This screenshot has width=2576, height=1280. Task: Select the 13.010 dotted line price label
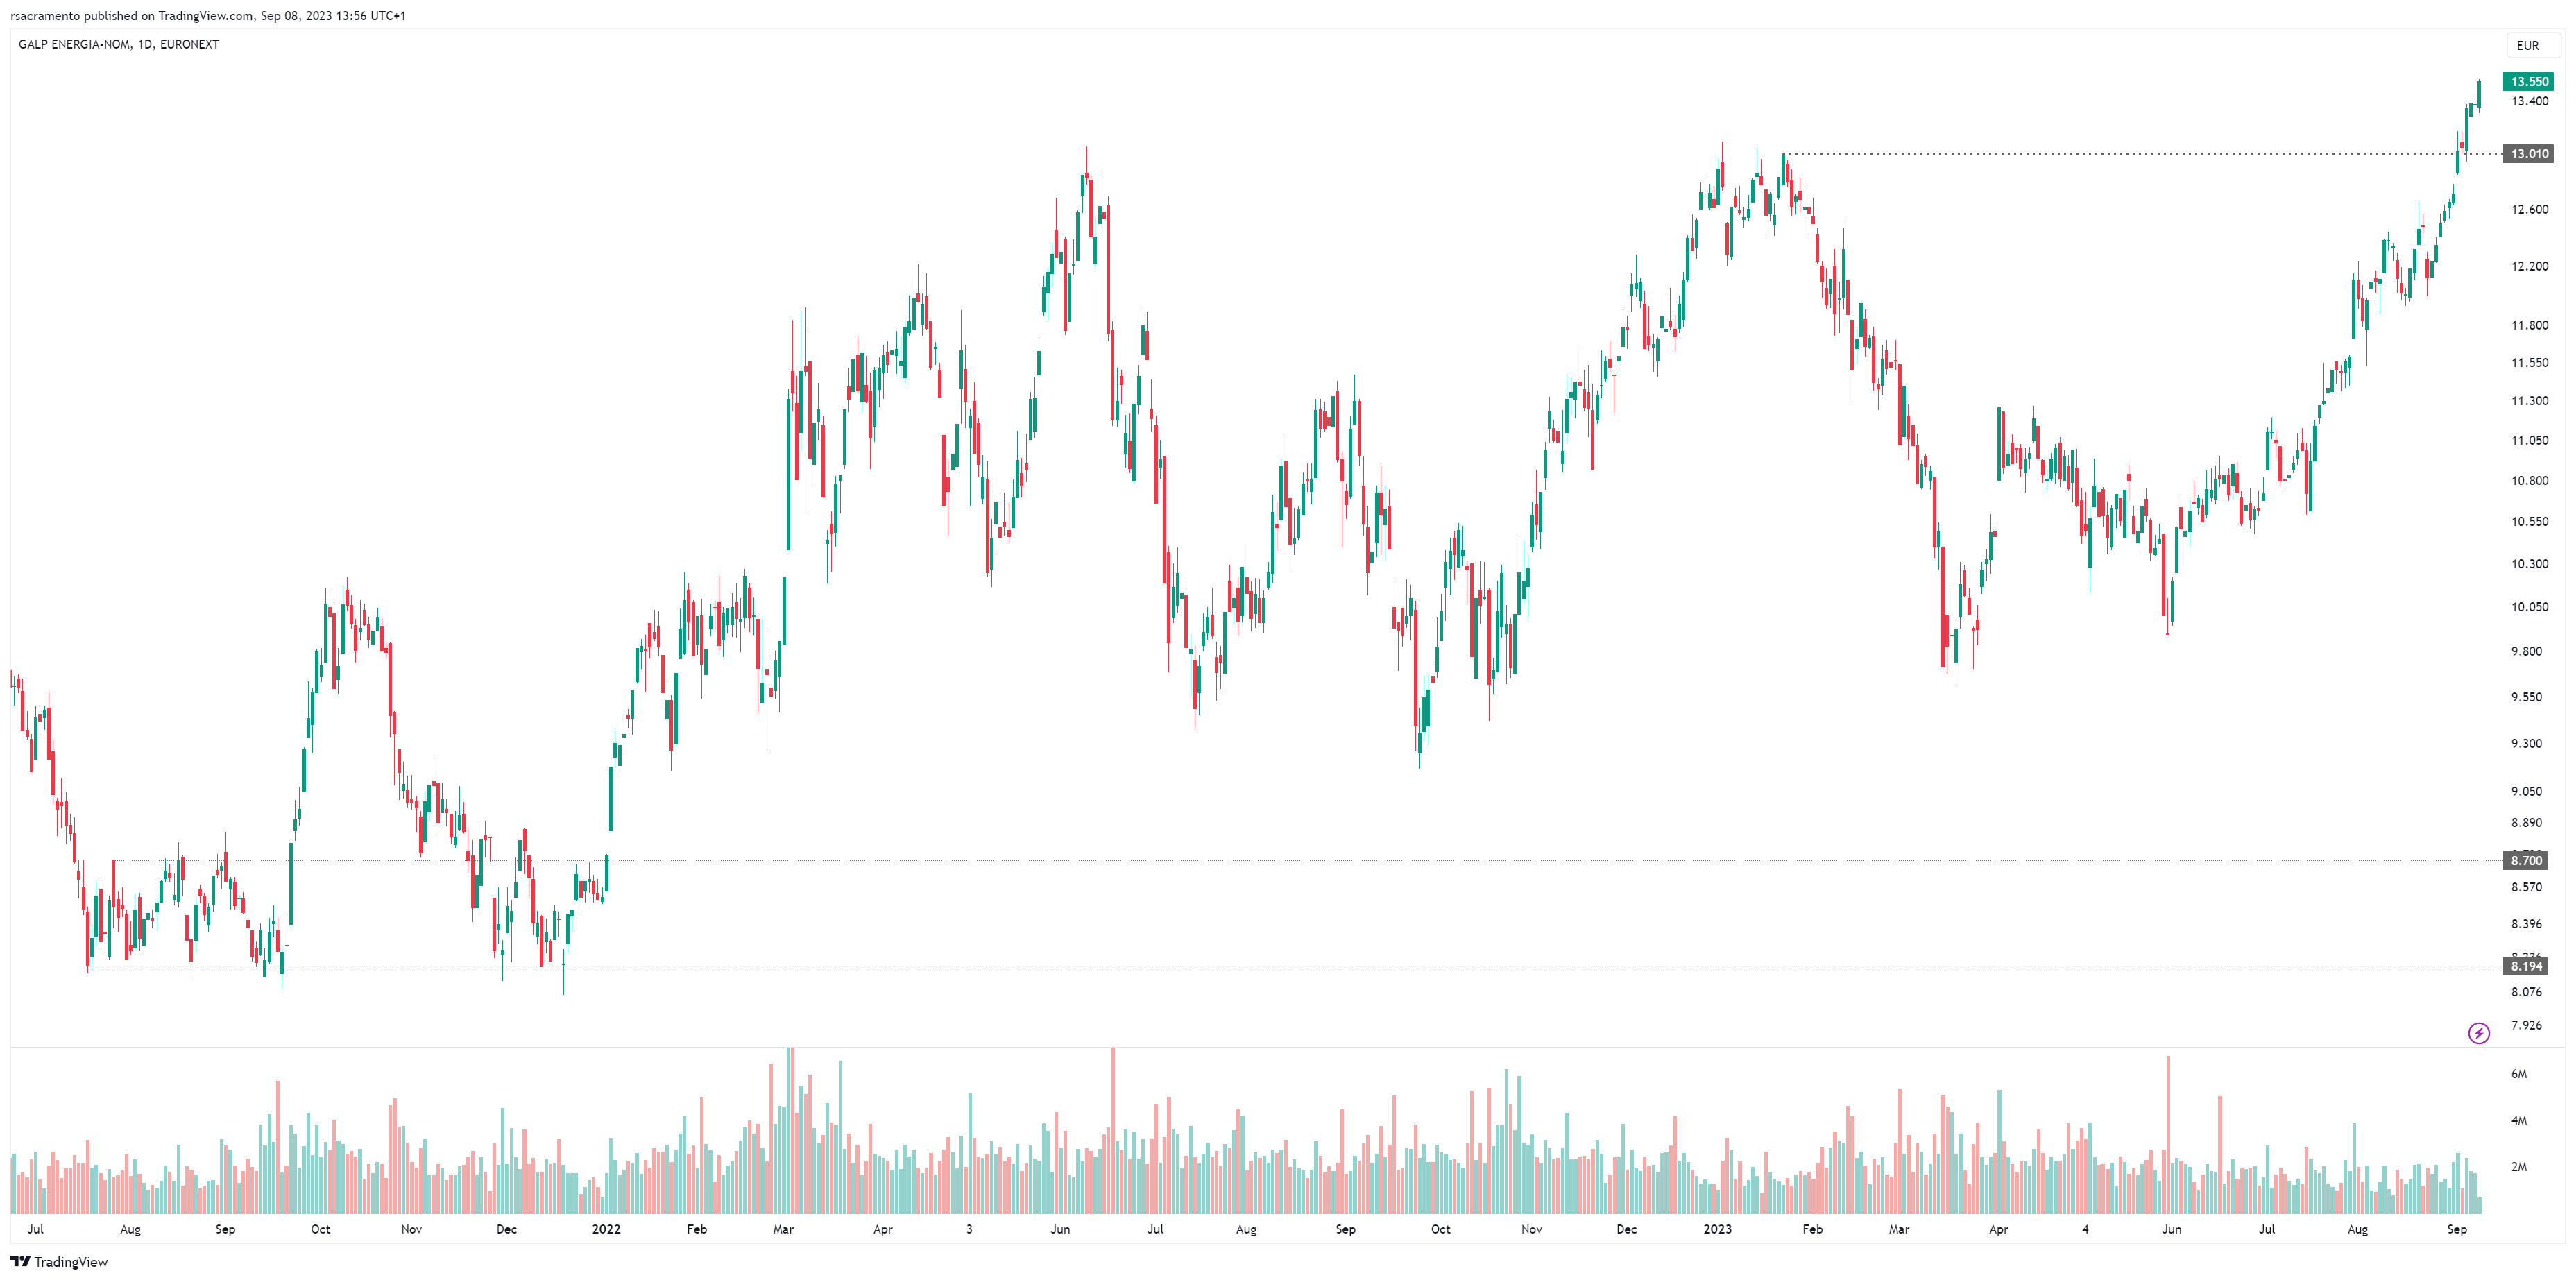2529,154
